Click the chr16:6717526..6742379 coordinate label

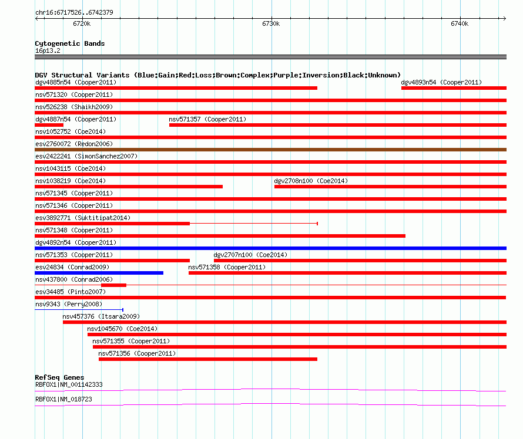(x=74, y=12)
